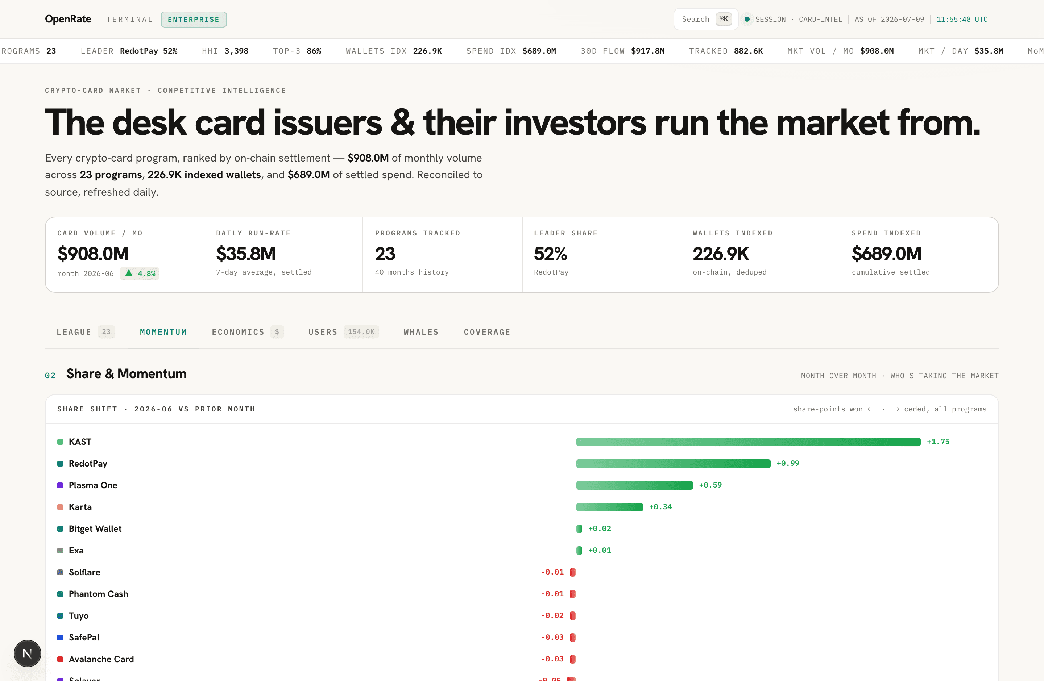The width and height of the screenshot is (1044, 681).
Task: Select the Plasma One row label
Action: tap(93, 485)
